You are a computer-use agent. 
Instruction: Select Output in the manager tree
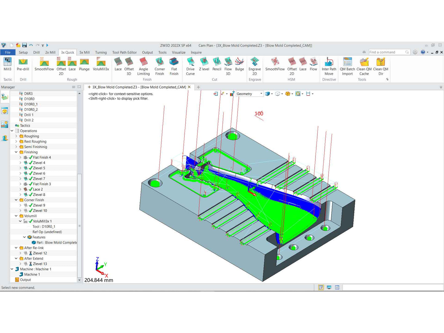tap(25, 280)
